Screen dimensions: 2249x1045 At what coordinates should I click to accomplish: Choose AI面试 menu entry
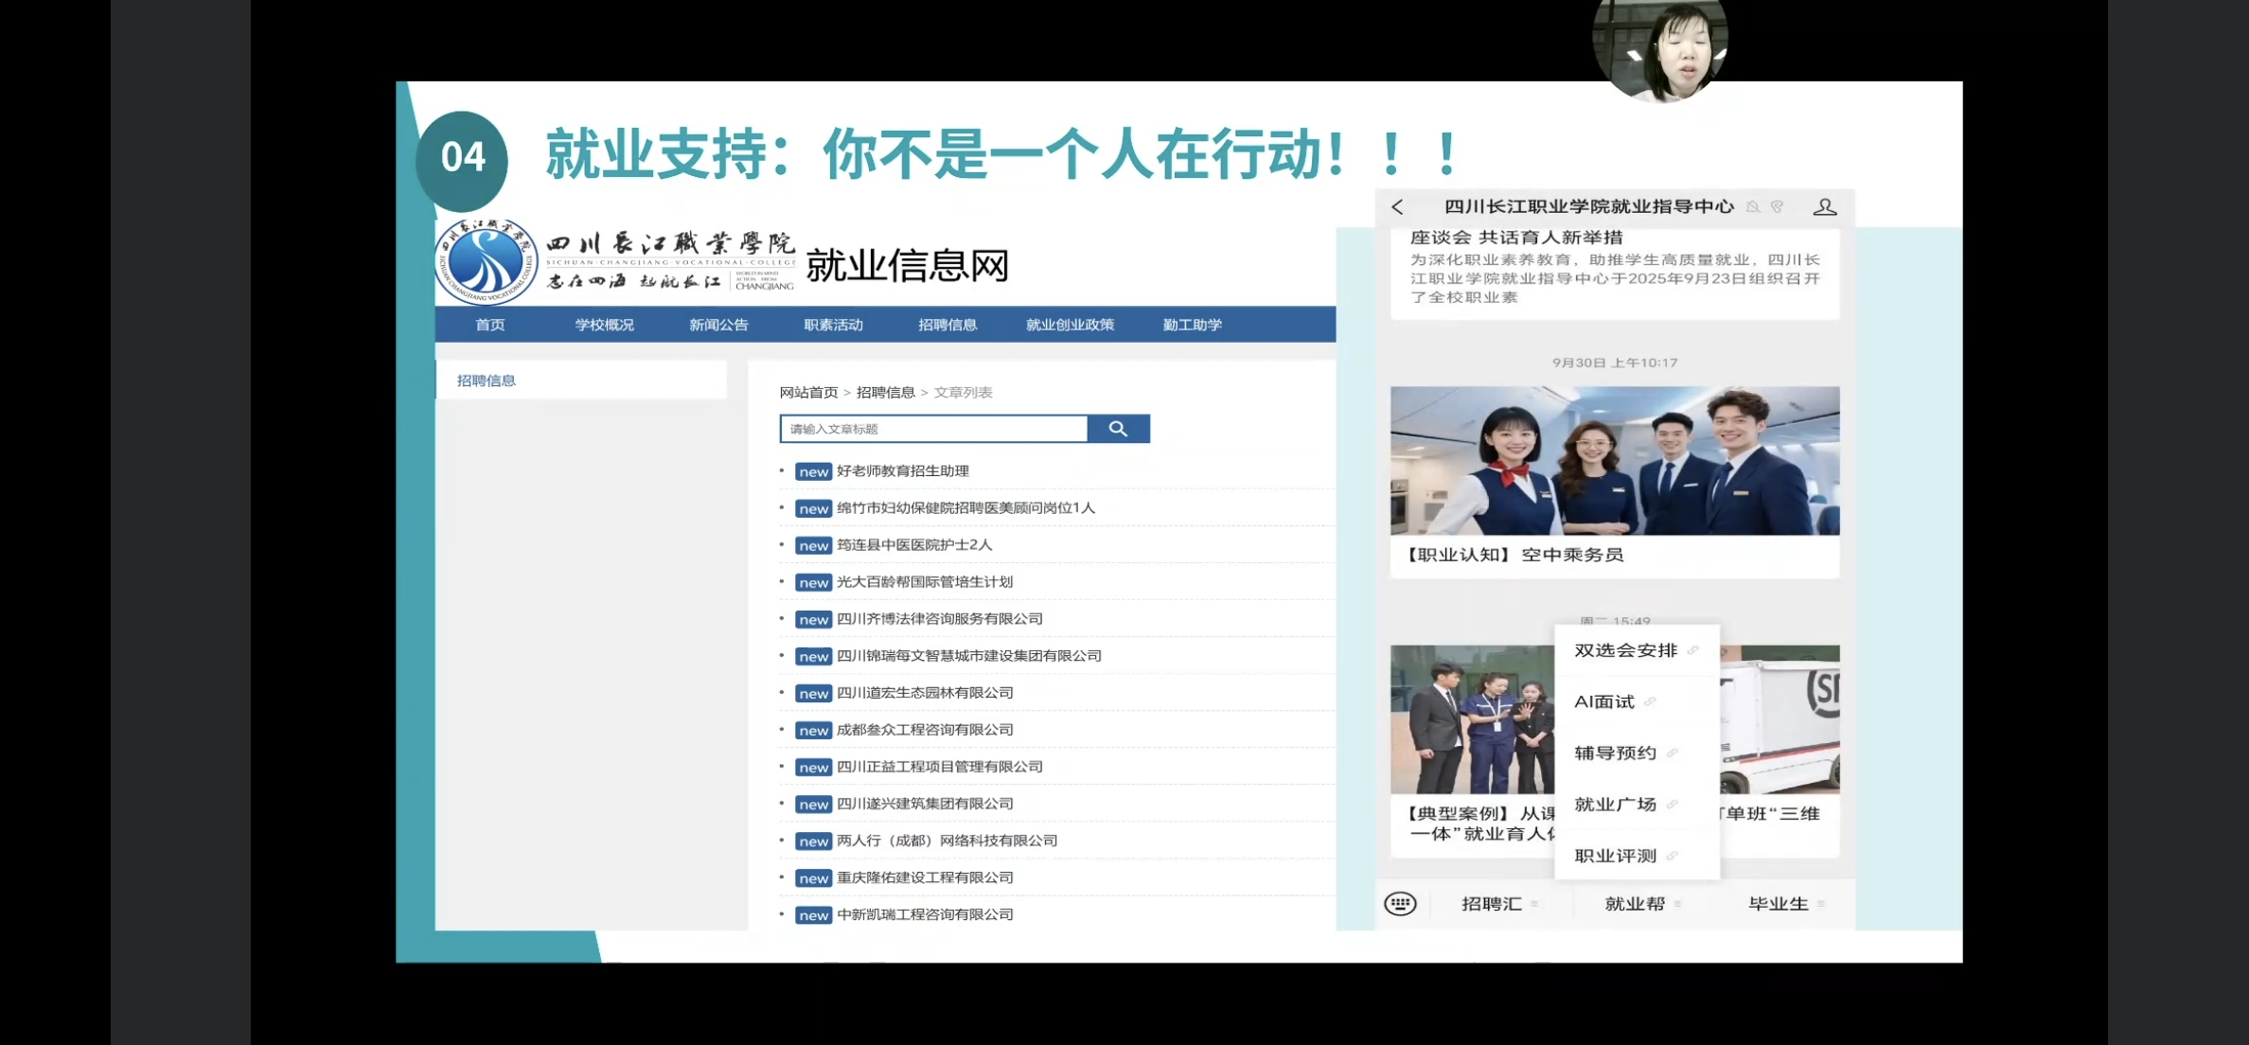(1604, 701)
